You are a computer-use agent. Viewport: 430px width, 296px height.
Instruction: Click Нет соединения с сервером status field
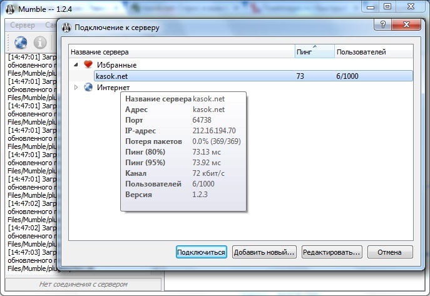[x=83, y=284]
